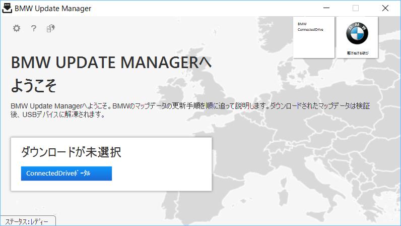401x226 pixels.
Task: Maximize the BMW Update Manager window
Action: tap(356, 8)
